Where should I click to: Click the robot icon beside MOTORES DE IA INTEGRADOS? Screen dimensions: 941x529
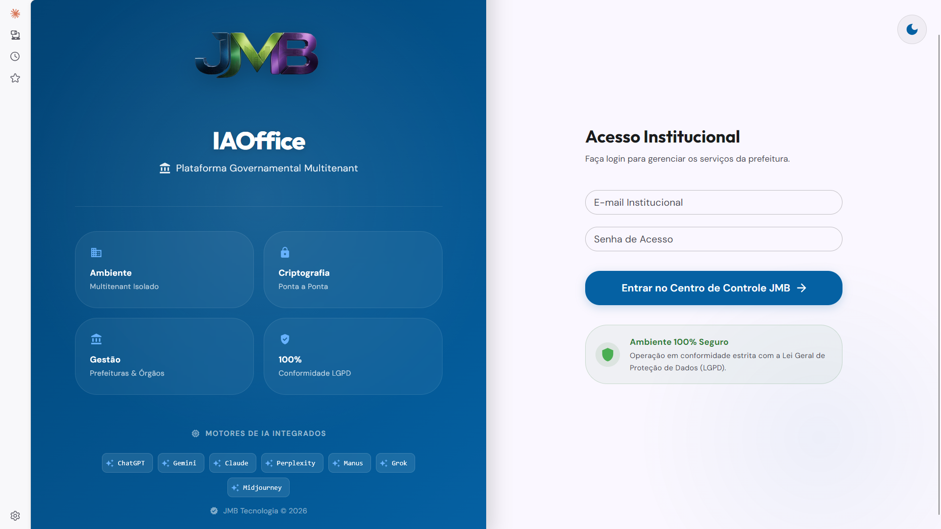195,433
